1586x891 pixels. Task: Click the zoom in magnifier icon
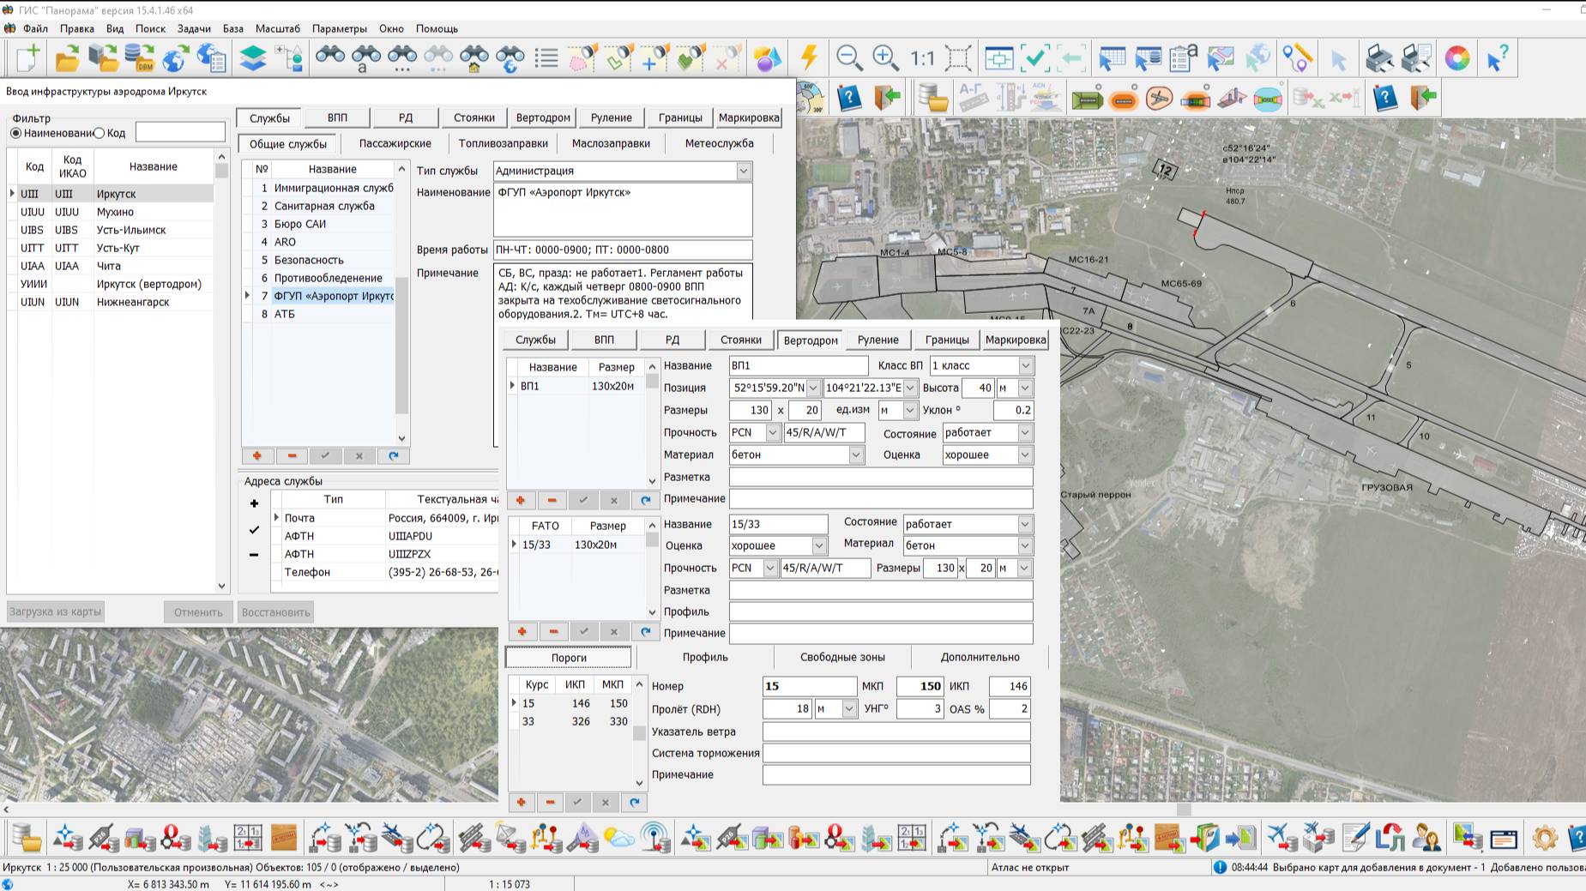pyautogui.click(x=884, y=58)
